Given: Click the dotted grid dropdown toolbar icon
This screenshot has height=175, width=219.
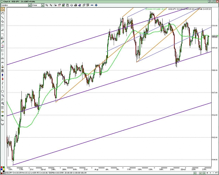Looking at the screenshot, I should pos(55,5).
